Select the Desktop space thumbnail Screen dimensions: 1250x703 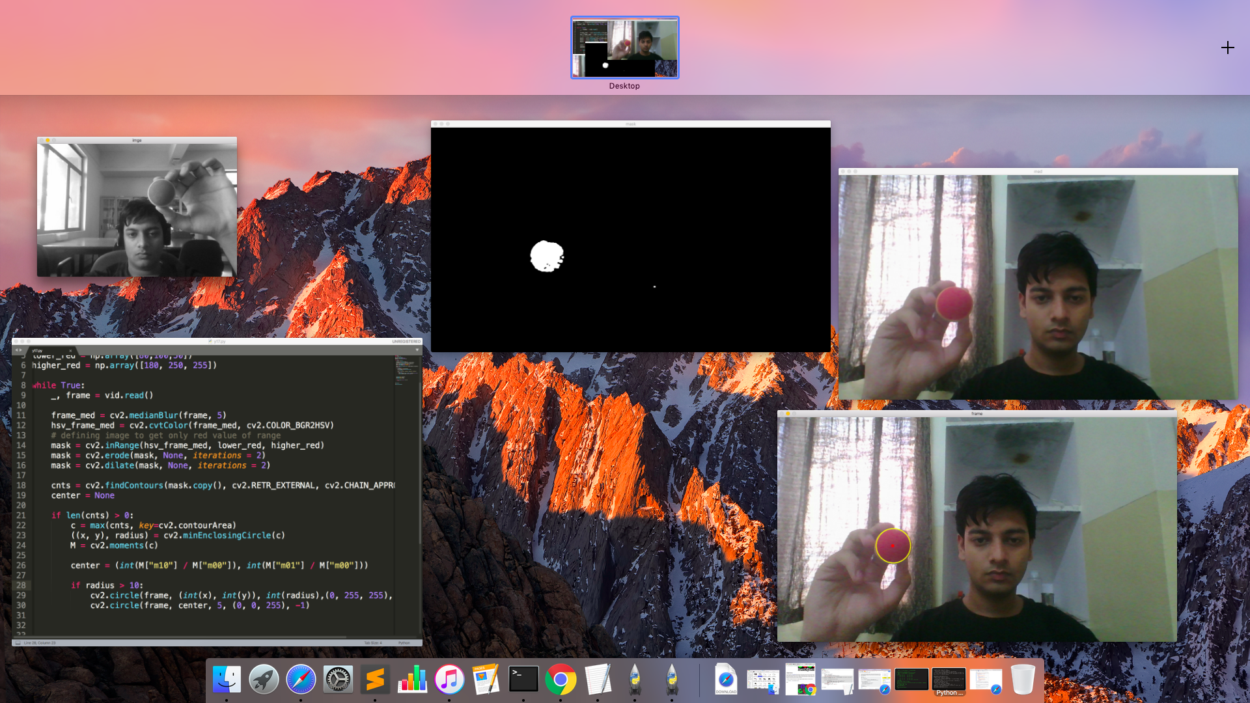click(624, 48)
